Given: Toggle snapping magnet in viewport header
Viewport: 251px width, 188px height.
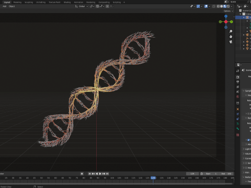Looking at the screenshot, I should coord(97,6).
